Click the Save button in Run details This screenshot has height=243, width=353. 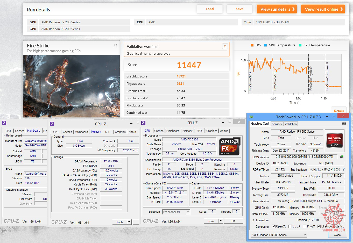click(x=239, y=9)
